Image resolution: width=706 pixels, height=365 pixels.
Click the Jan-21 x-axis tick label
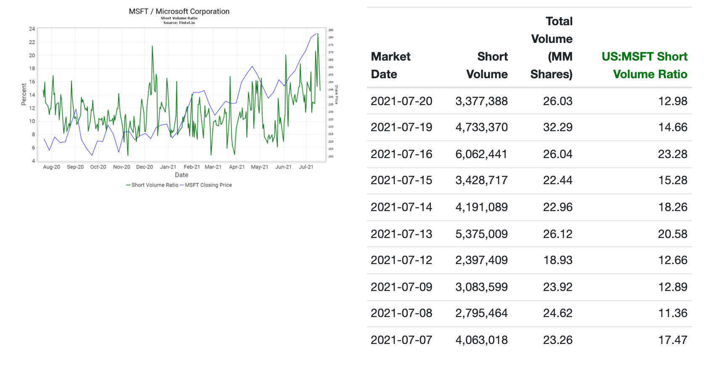(168, 167)
